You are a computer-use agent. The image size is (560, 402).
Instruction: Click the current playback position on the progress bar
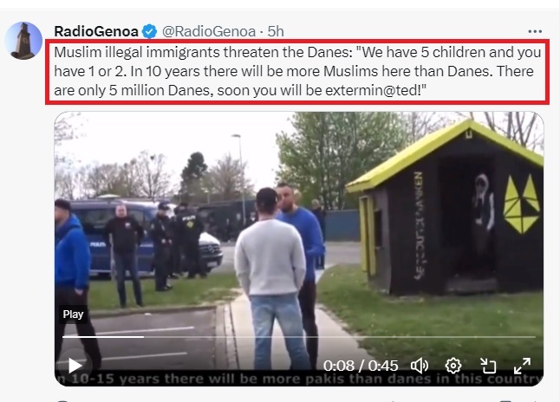tap(144, 337)
